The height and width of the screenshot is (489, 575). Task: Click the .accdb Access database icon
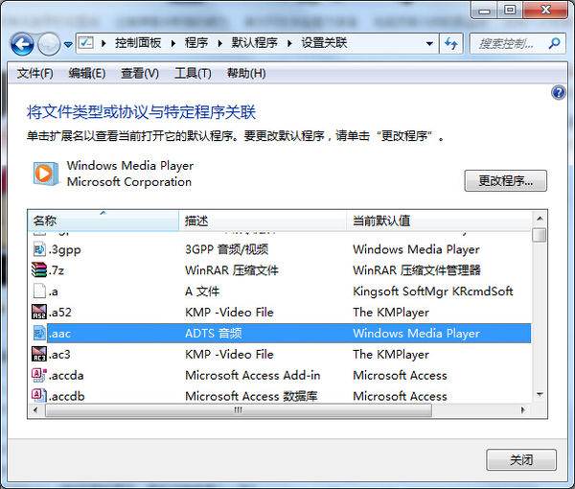[39, 395]
